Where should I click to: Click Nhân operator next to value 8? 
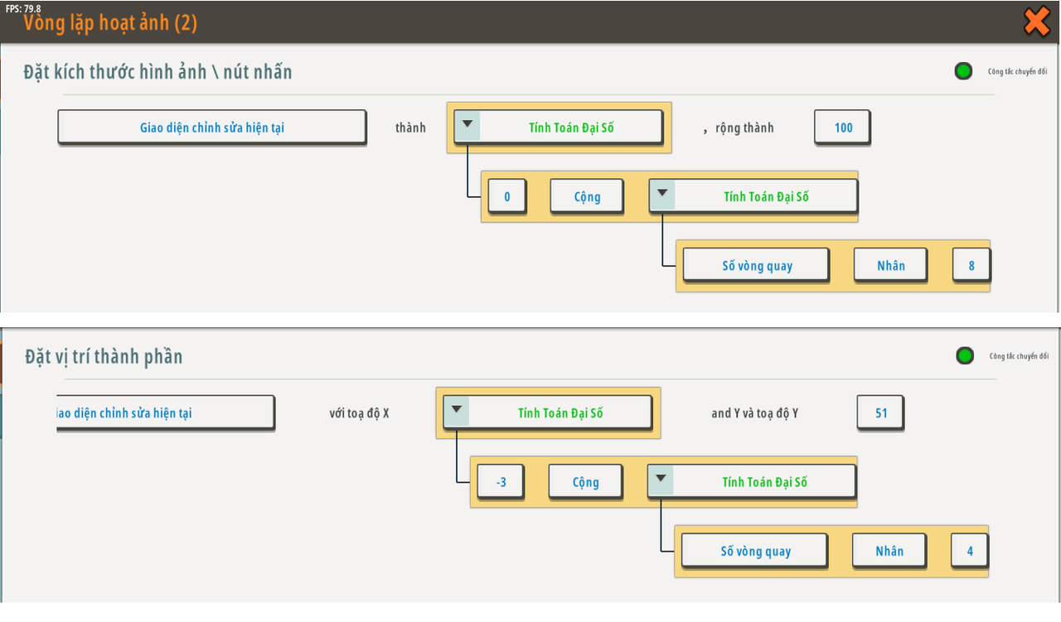[891, 266]
